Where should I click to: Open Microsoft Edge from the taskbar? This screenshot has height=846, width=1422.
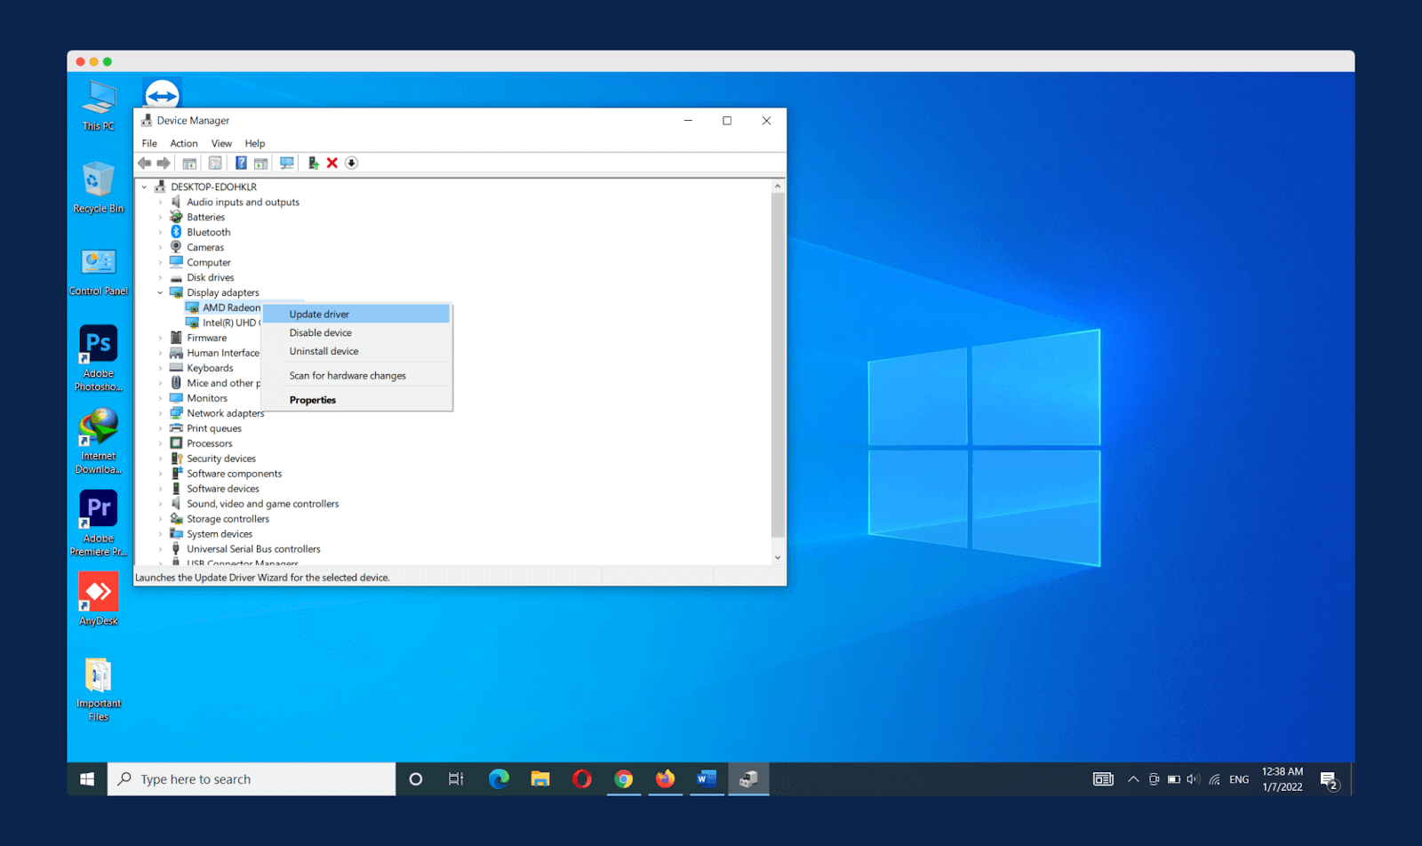click(499, 779)
